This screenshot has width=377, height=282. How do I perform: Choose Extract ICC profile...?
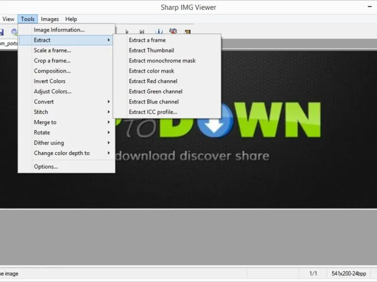point(167,112)
